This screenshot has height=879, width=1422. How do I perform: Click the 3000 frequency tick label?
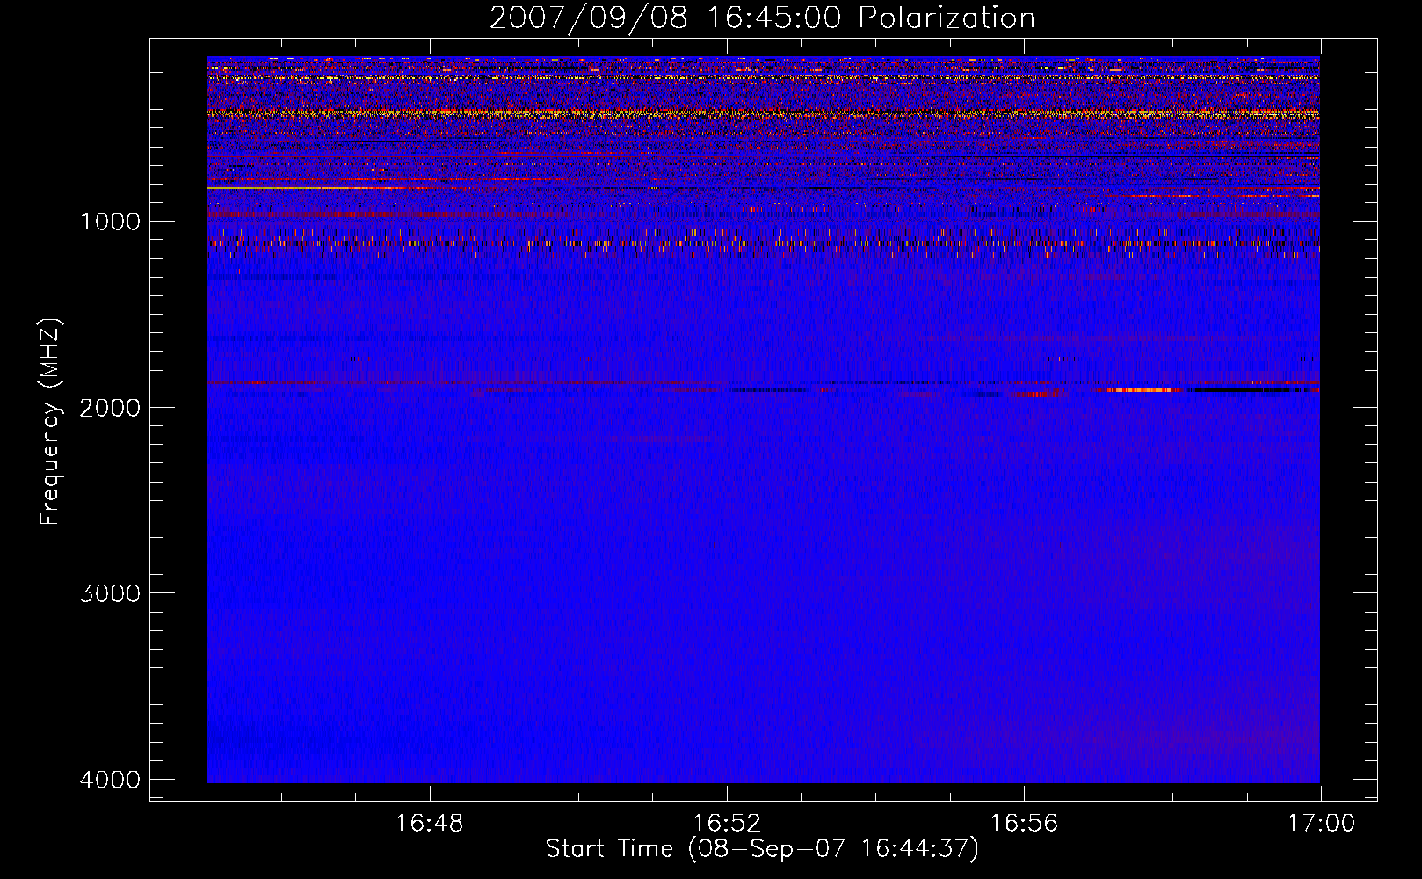click(110, 593)
